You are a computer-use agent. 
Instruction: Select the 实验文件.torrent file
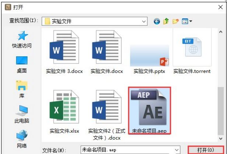(192, 52)
